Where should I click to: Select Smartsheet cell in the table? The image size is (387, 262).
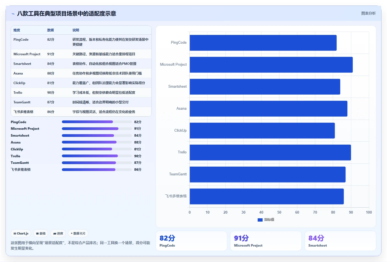point(22,64)
